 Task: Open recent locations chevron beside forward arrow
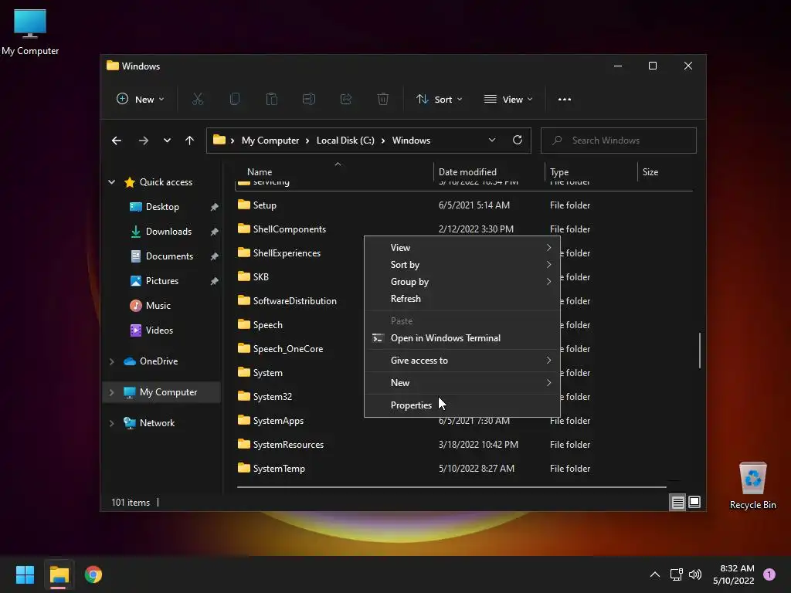pyautogui.click(x=167, y=141)
